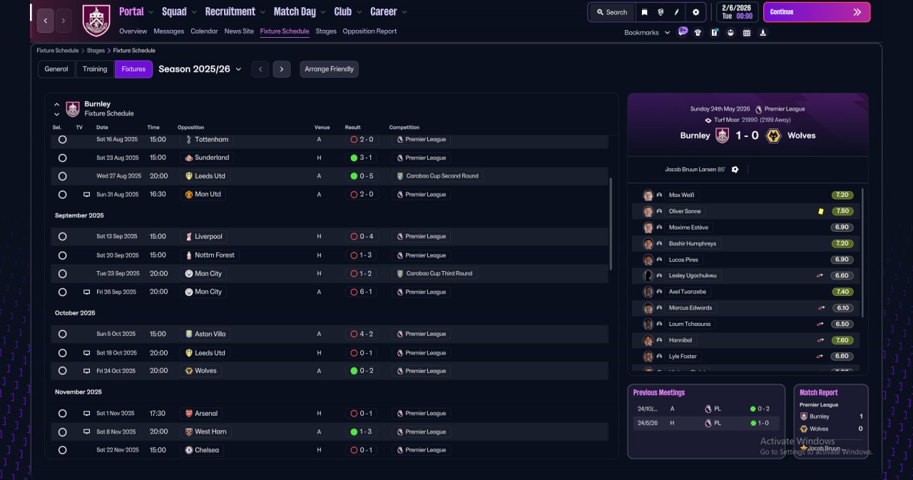Click the Wolves crest in the match summary panel
The width and height of the screenshot is (913, 480).
(x=773, y=136)
